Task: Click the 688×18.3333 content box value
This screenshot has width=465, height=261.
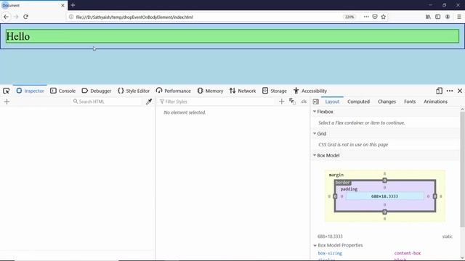Action: [x=384, y=196]
